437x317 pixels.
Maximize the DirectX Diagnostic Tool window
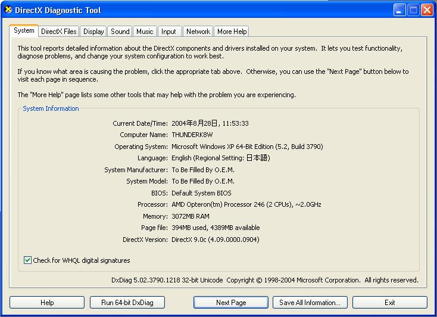point(413,10)
